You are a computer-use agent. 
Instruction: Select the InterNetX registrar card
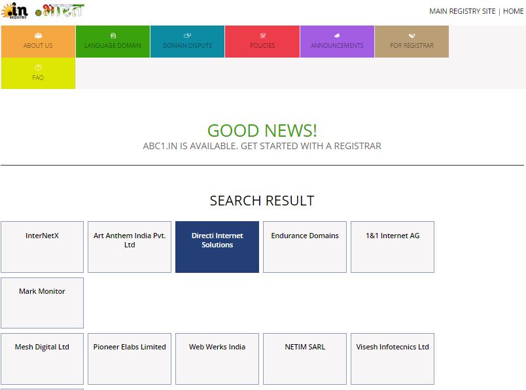click(43, 247)
